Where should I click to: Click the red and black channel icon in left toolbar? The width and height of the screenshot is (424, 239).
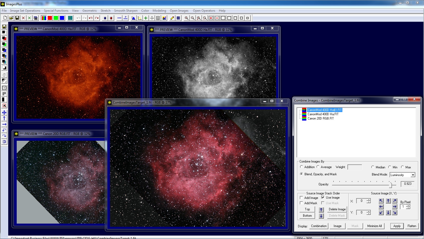4,39
